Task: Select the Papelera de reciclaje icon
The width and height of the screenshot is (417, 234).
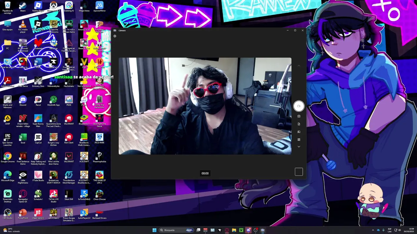Action: pos(7,8)
